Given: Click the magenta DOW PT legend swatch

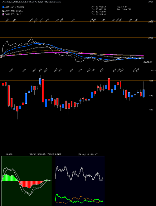Looking at the screenshot, I should 3,14.
